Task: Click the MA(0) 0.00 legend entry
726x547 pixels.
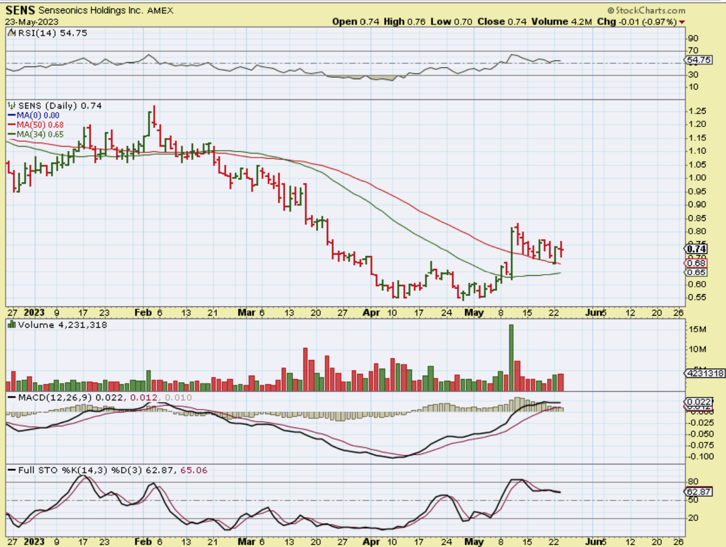Action: pos(38,115)
